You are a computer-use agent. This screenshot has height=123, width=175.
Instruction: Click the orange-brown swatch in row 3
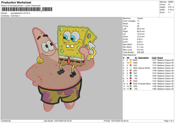[131, 65]
